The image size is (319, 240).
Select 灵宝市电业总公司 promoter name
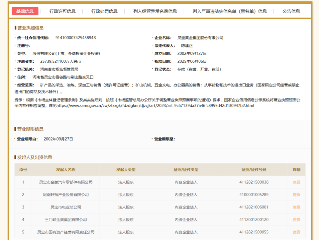click(66, 207)
